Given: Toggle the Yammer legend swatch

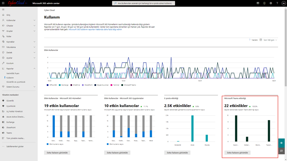Looking at the screenshot, I should pyautogui.click(x=112, y=85).
